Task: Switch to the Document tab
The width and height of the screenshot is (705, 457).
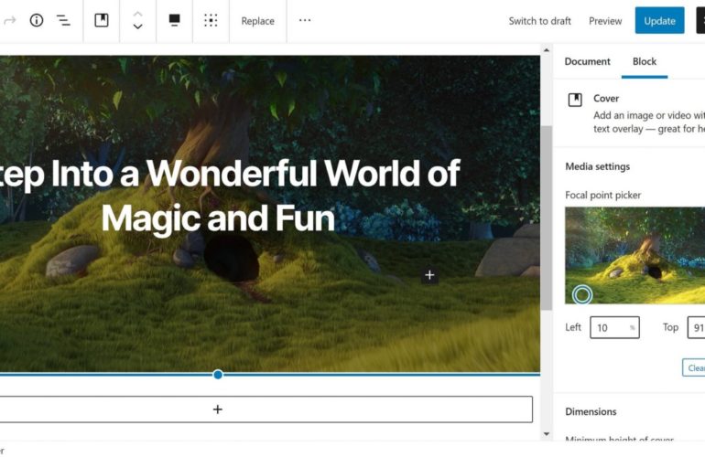Action: tap(587, 61)
